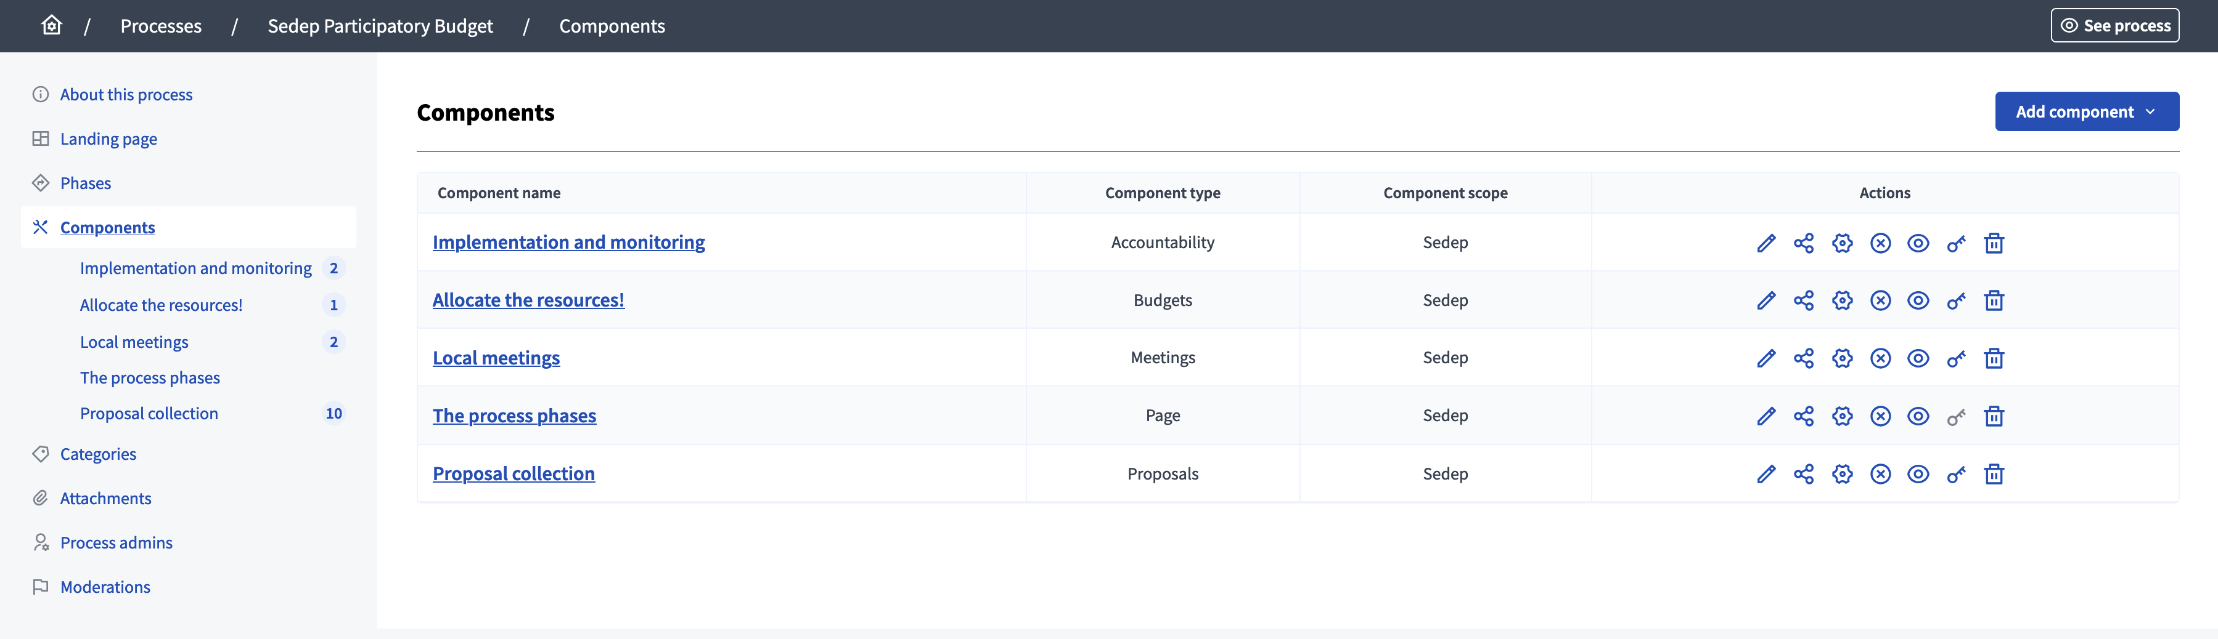Viewport: 2218px width, 639px height.
Task: Click the pencil icon for Proposal collection
Action: click(x=1765, y=475)
